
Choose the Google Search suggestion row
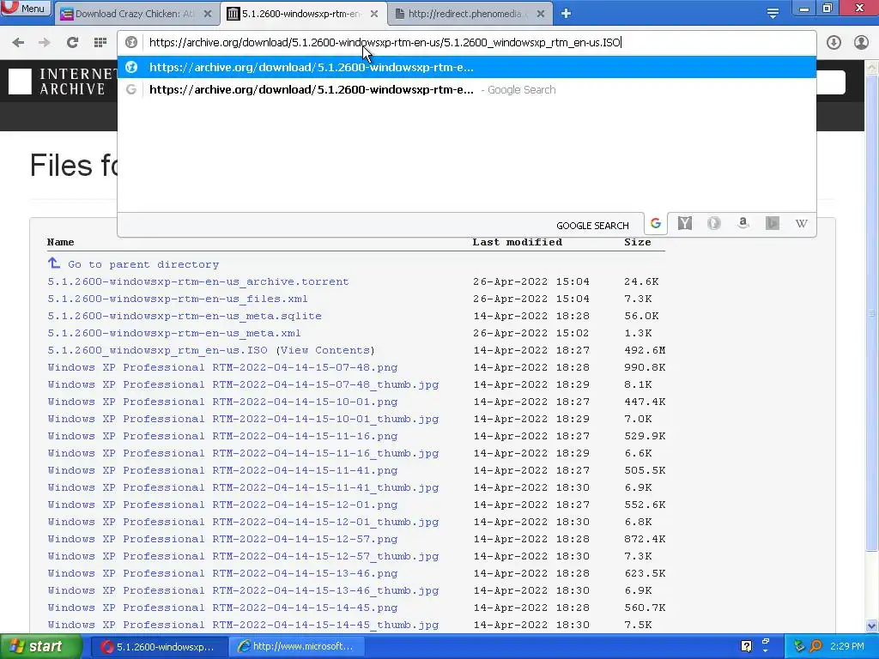pos(466,89)
